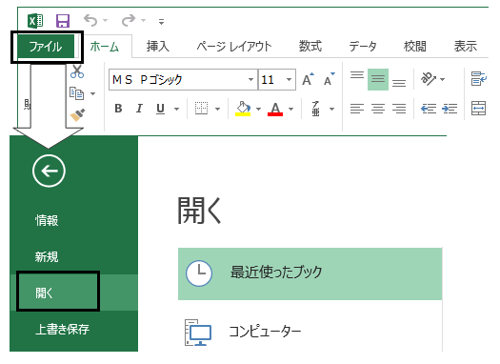Click the increase font size icon
The height and width of the screenshot is (364, 500).
(308, 79)
